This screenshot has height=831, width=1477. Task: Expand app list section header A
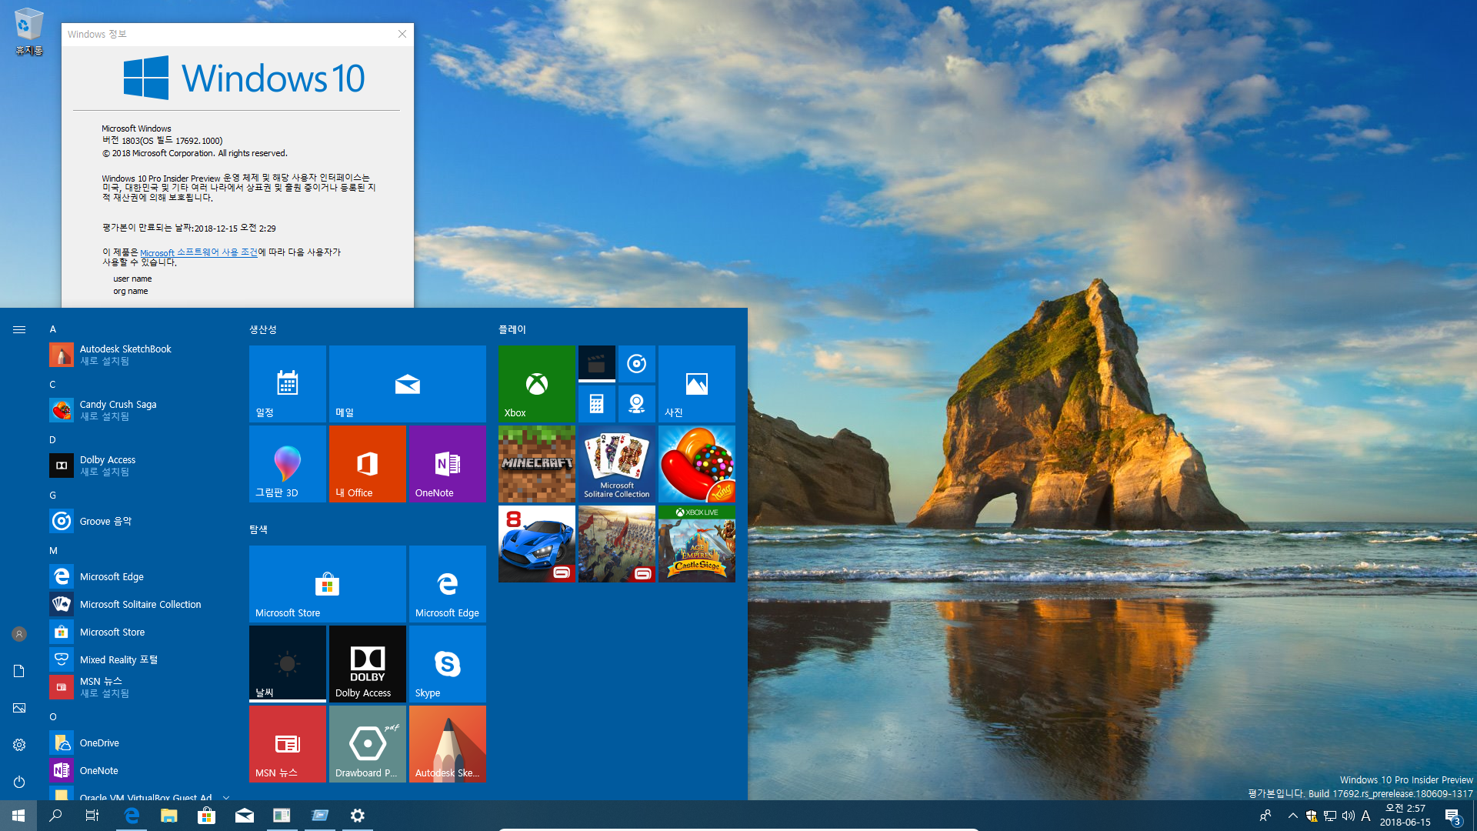pos(53,328)
